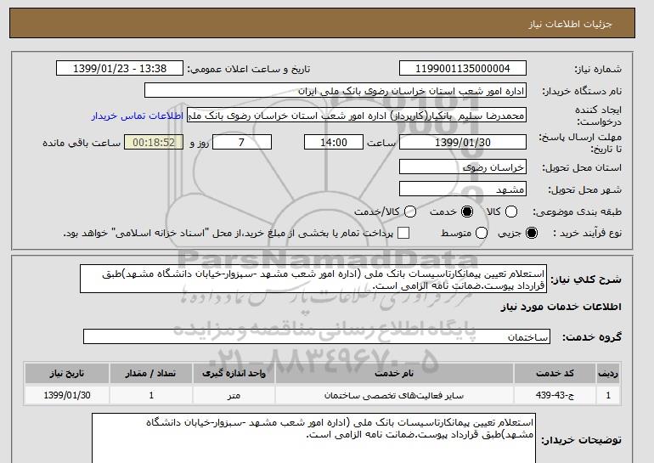
Task: Click the نام خدمت column header
Action: coord(394,373)
